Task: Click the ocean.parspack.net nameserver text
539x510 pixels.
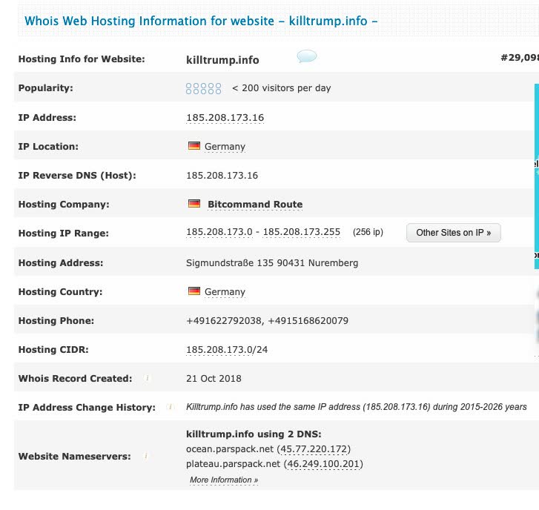Action: (230, 449)
